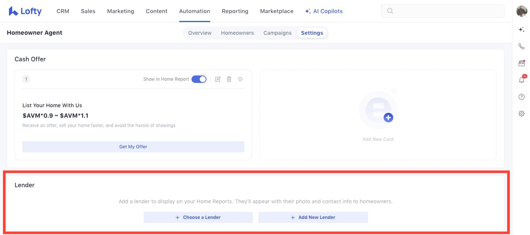Screen dimensions: 530x235
Task: Click the Add New Card plus icon
Action: tap(388, 118)
